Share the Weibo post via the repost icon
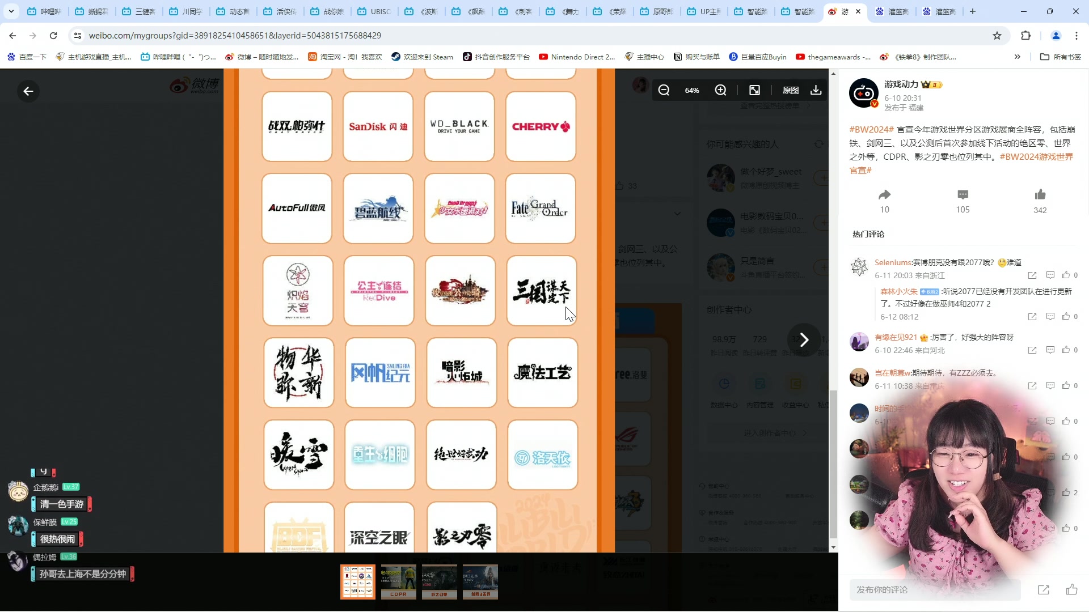The width and height of the screenshot is (1089, 612). (884, 194)
